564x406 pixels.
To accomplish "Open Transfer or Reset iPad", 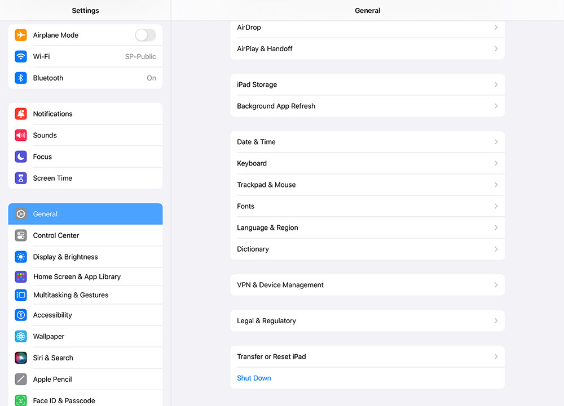I will [367, 356].
